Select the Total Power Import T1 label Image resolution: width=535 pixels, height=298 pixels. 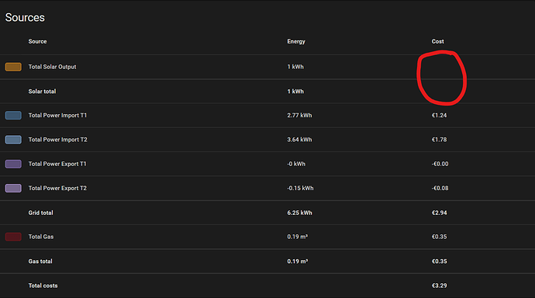[57, 116]
